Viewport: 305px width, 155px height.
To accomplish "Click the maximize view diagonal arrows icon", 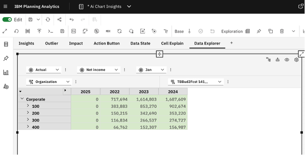I will click(x=5, y=31).
